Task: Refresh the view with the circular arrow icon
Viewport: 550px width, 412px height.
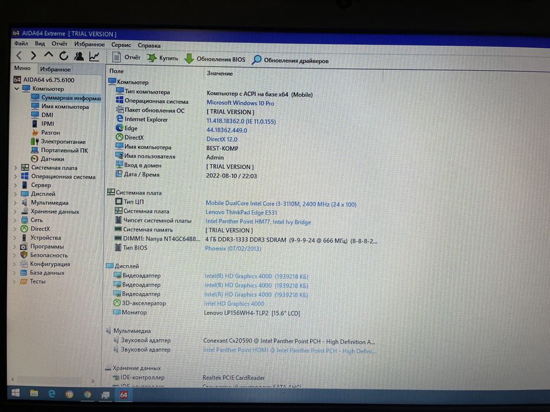Action: click(64, 56)
